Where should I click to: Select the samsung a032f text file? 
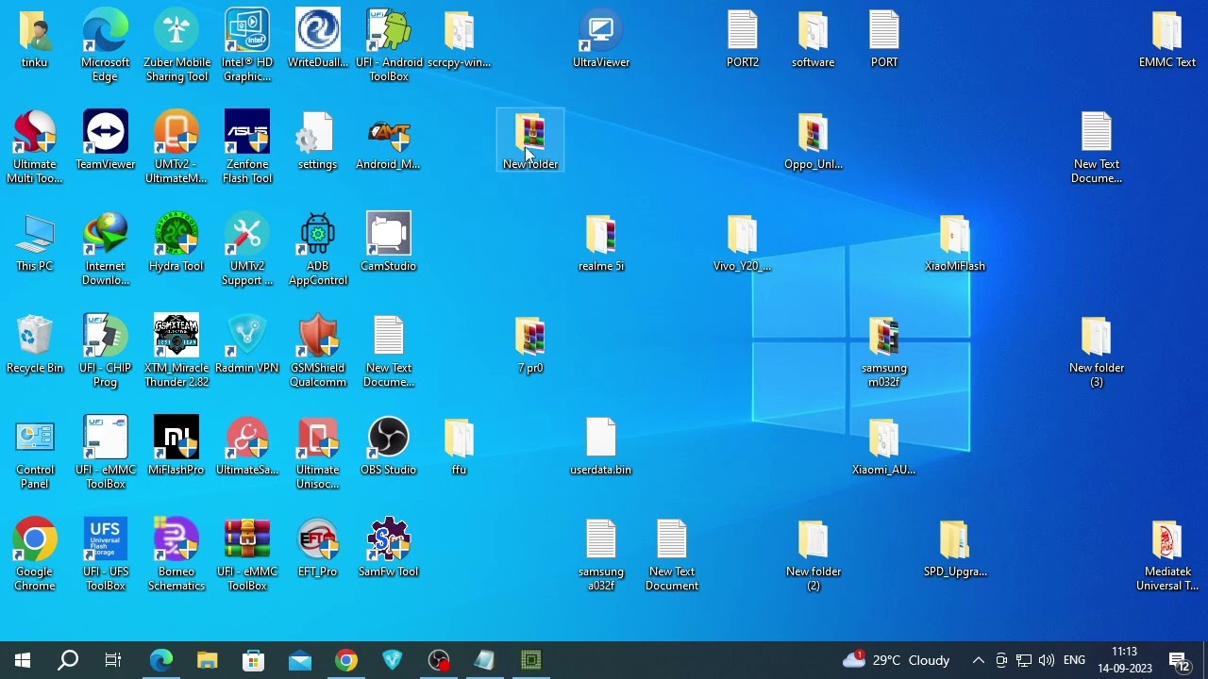[601, 555]
